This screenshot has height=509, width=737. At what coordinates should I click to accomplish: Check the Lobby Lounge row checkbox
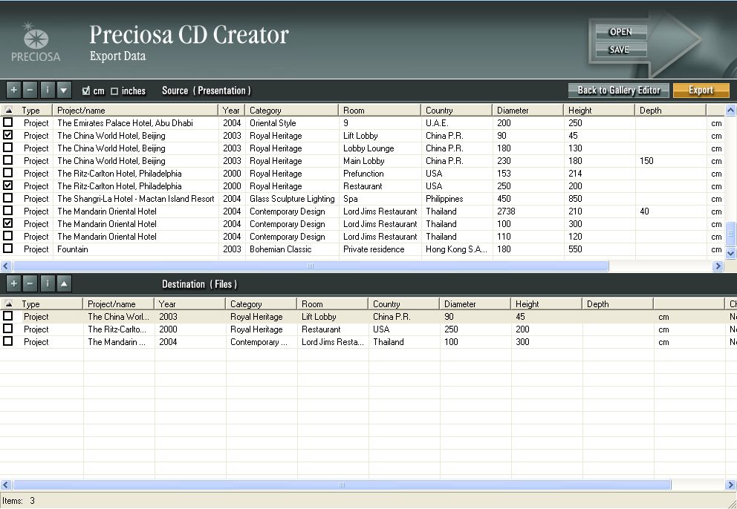tap(8, 148)
